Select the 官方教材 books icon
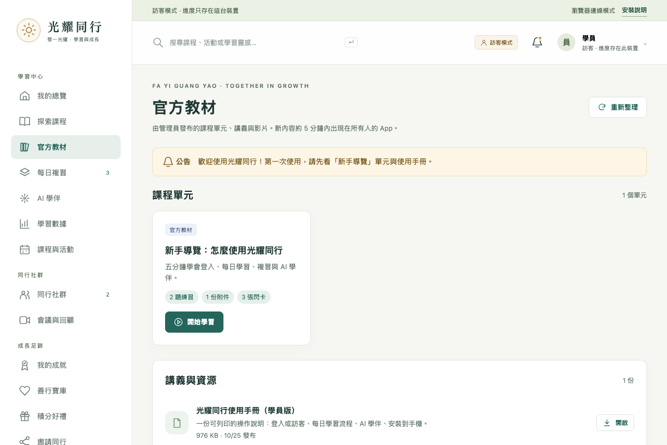 [24, 147]
